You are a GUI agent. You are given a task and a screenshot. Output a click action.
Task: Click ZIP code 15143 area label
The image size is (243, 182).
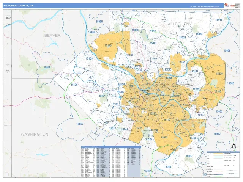coord(108,45)
